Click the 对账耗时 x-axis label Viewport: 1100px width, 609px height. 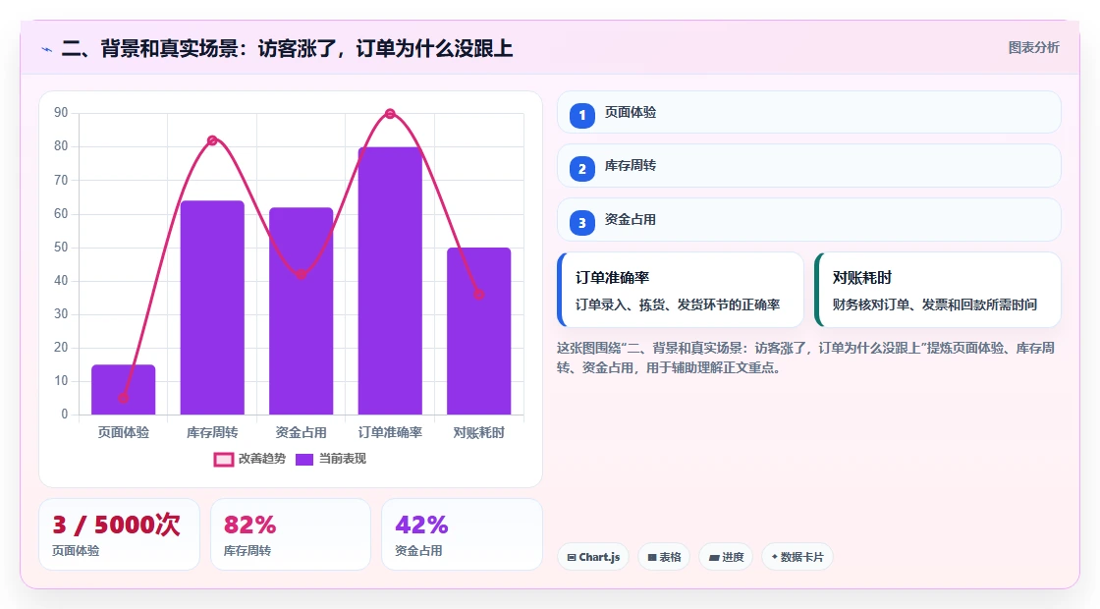pyautogui.click(x=478, y=433)
